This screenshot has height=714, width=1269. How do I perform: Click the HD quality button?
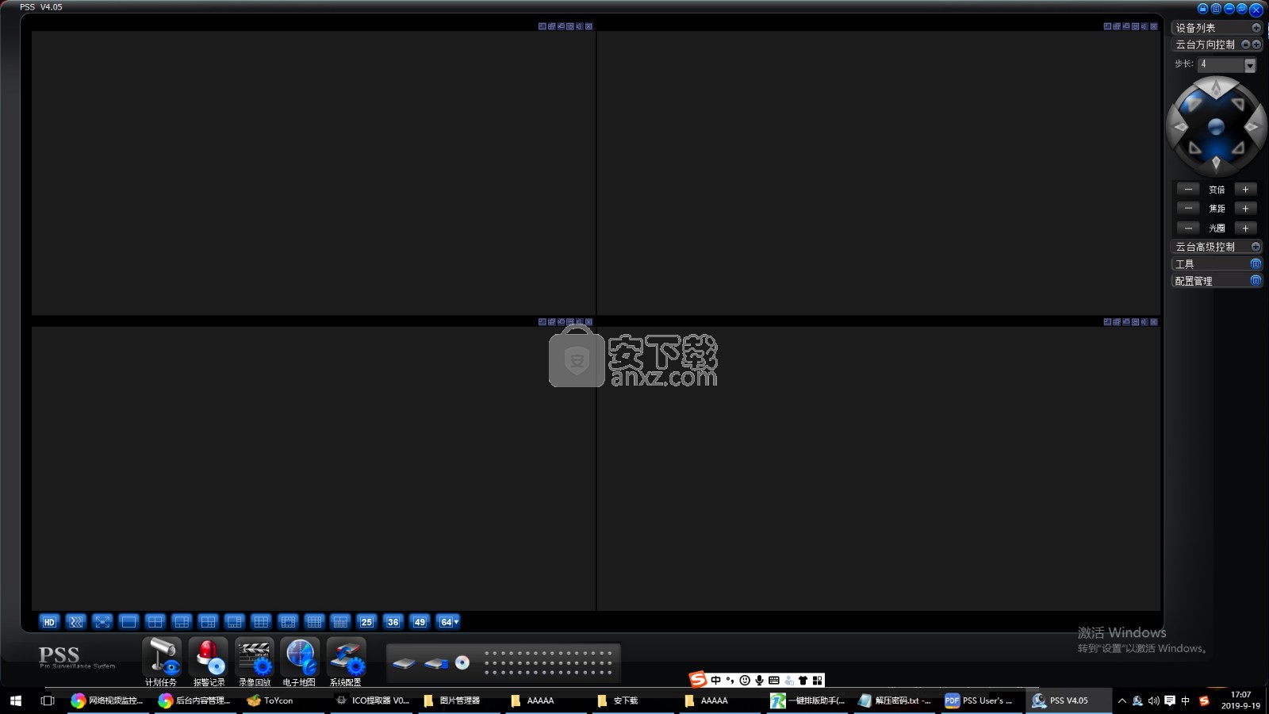tap(49, 622)
